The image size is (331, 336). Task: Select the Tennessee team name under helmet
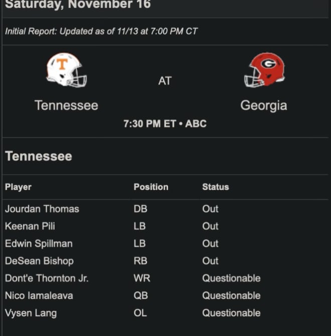(x=66, y=105)
